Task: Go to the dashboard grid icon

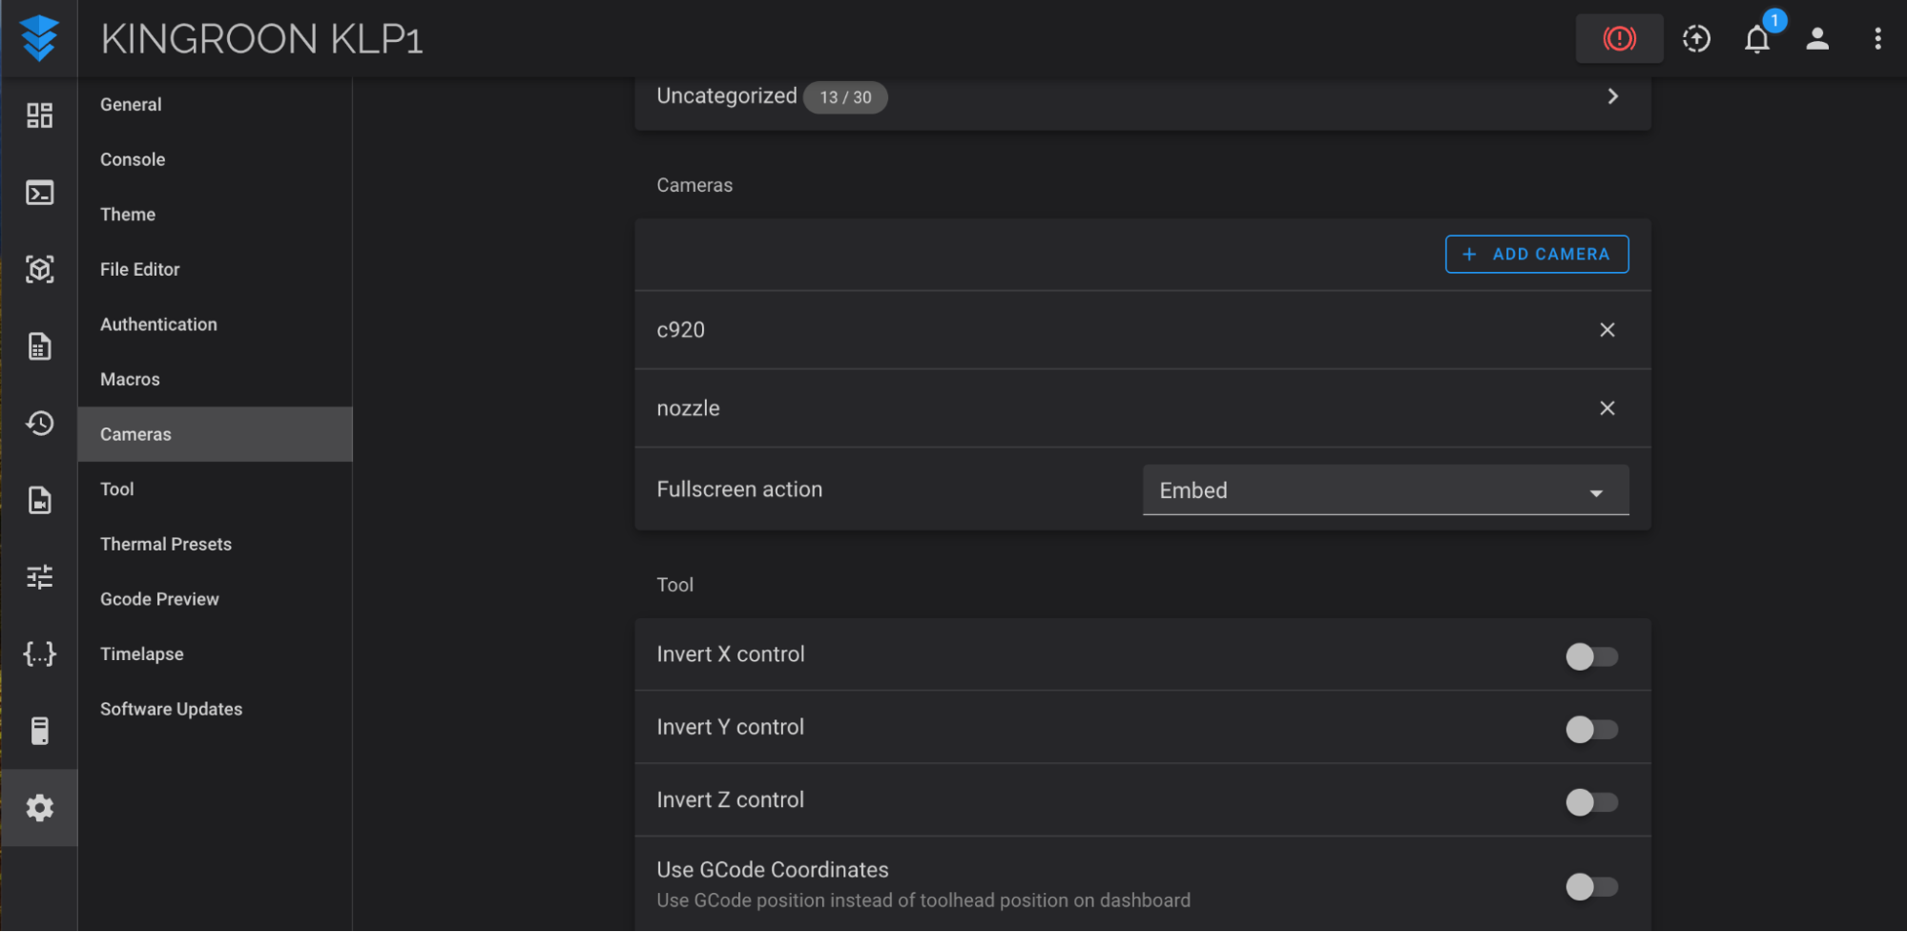Action: click(39, 115)
